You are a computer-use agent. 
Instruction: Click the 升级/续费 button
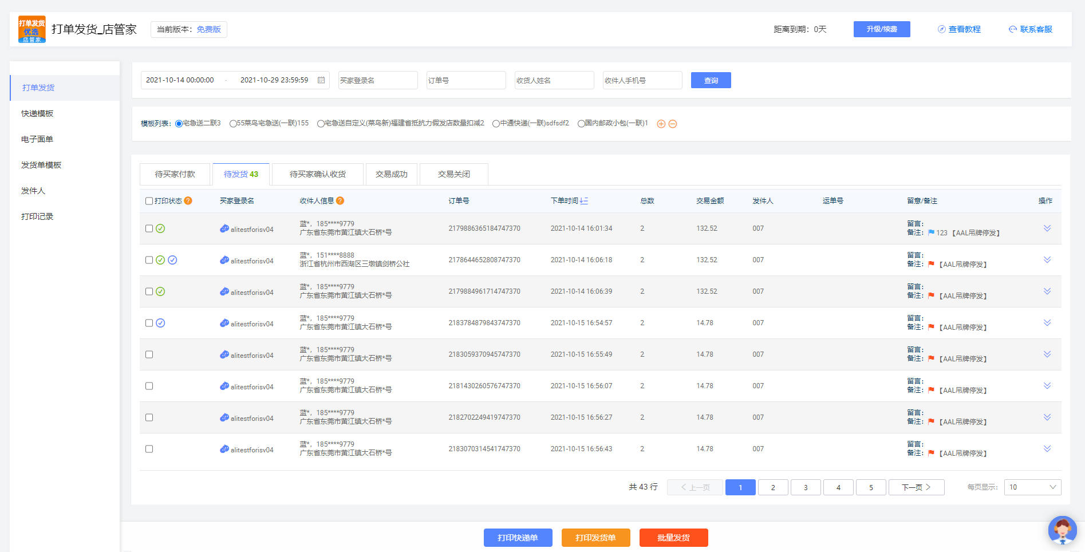tap(882, 29)
